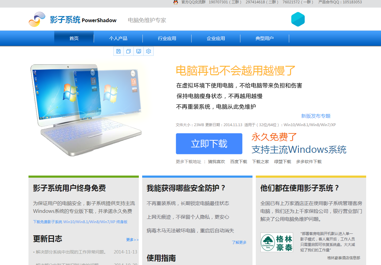This screenshot has height=265, width=381.
Task: Click the line 不再重装系统，电脑从此免维护
Action: (x=216, y=107)
